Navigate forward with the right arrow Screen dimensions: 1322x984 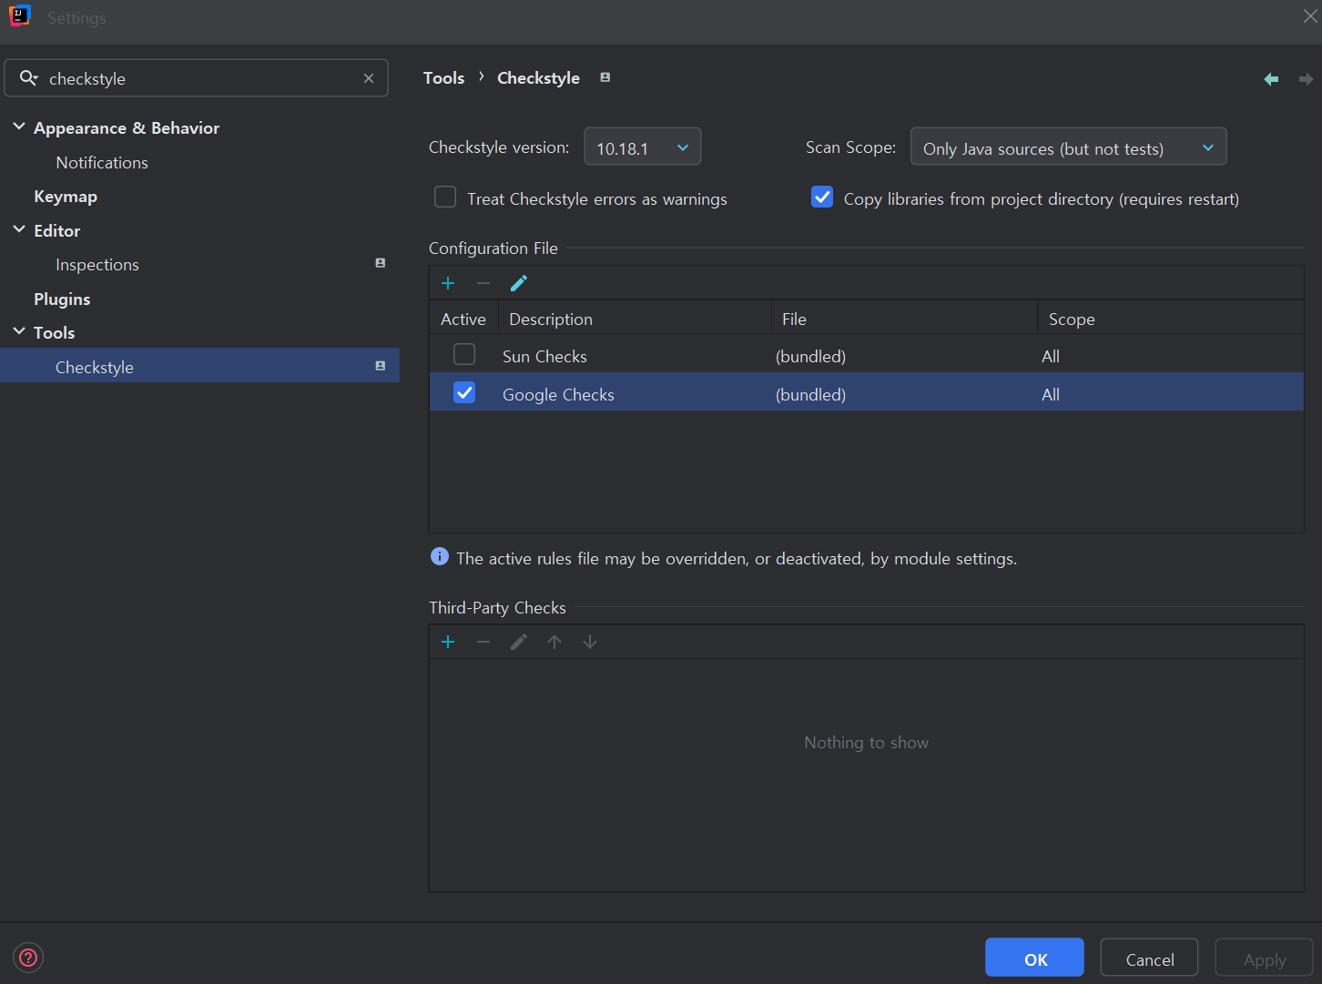tap(1306, 79)
